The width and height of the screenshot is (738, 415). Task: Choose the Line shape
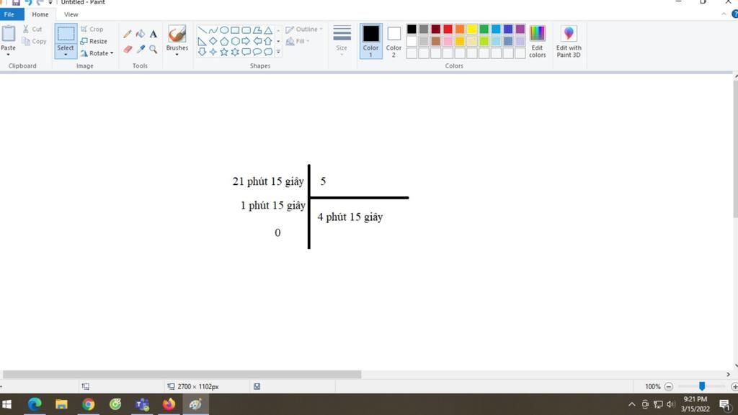[x=202, y=30]
